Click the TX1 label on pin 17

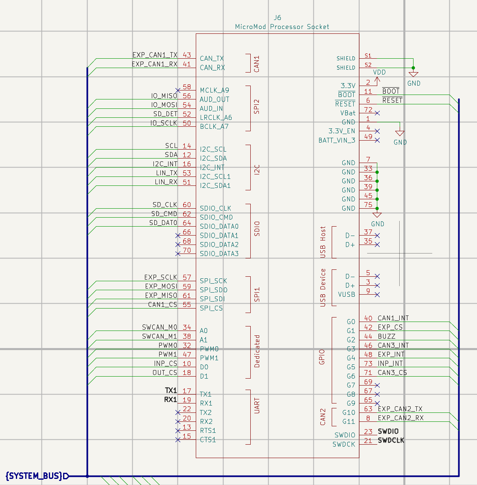pos(171,391)
